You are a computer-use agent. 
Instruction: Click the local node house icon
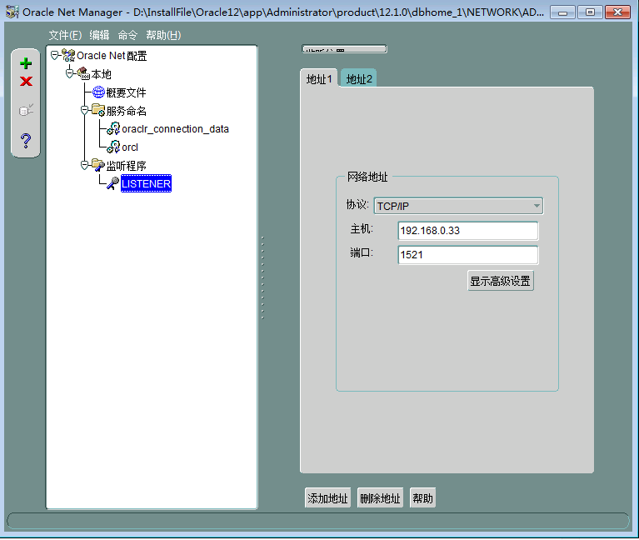click(x=83, y=74)
